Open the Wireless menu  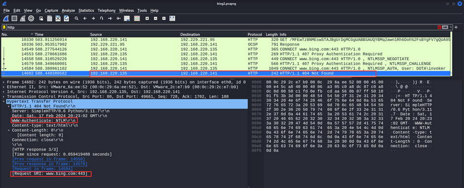point(126,10)
